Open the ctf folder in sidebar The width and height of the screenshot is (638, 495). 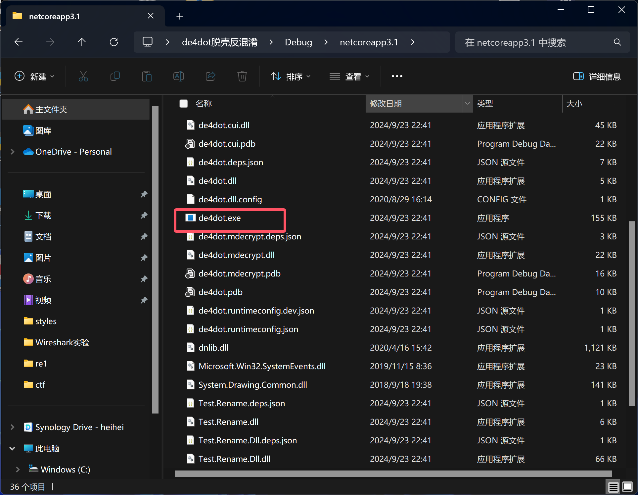[x=34, y=385]
